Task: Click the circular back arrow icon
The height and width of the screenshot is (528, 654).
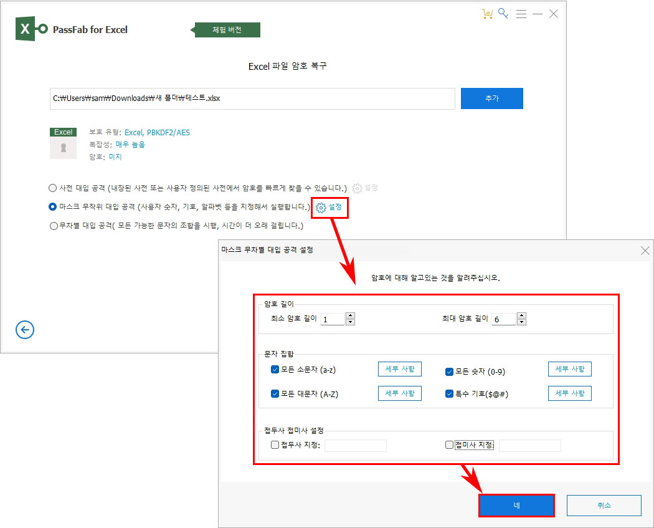Action: click(x=24, y=330)
